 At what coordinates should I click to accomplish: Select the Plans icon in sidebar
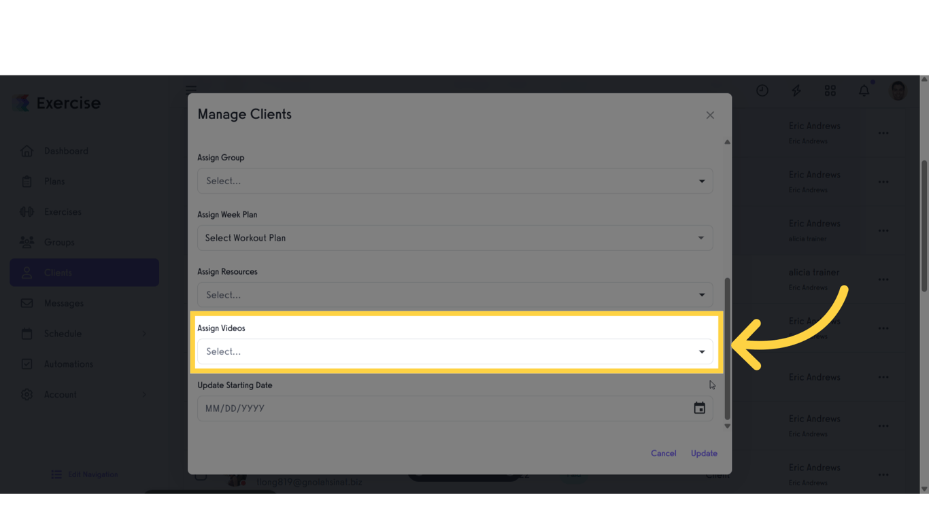click(27, 181)
